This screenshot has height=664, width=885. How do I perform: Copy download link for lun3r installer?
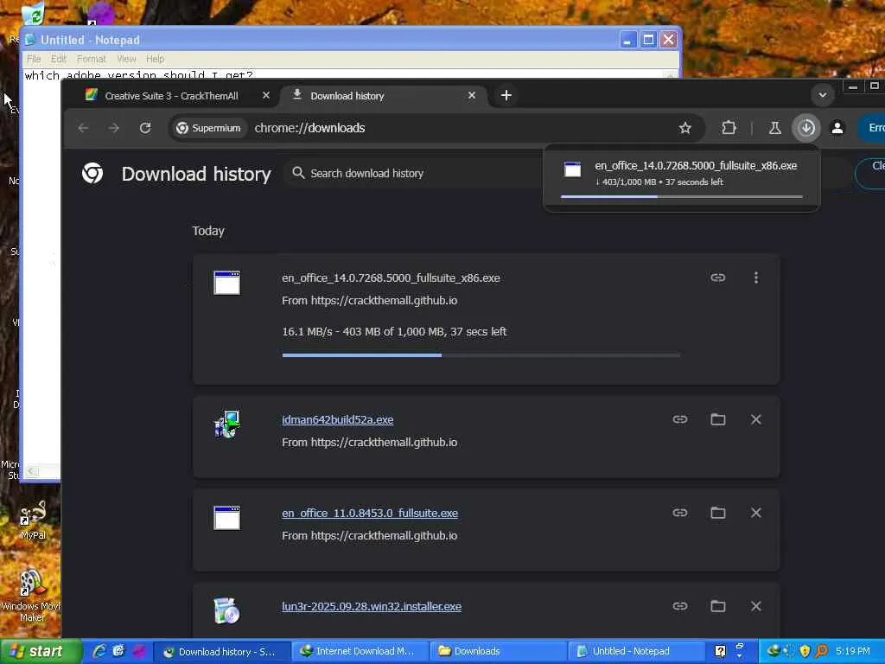(680, 605)
